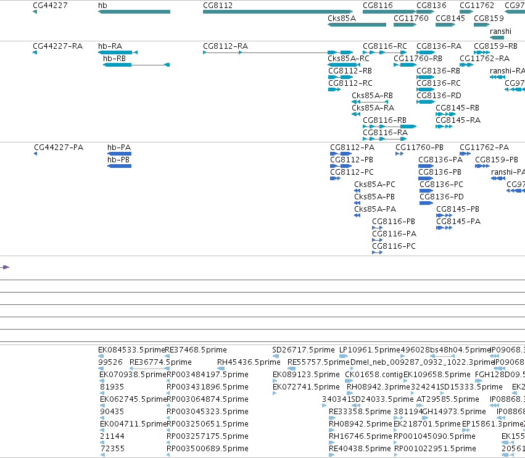
Task: Select the CG8136-RD transcript label
Action: pyautogui.click(x=439, y=96)
